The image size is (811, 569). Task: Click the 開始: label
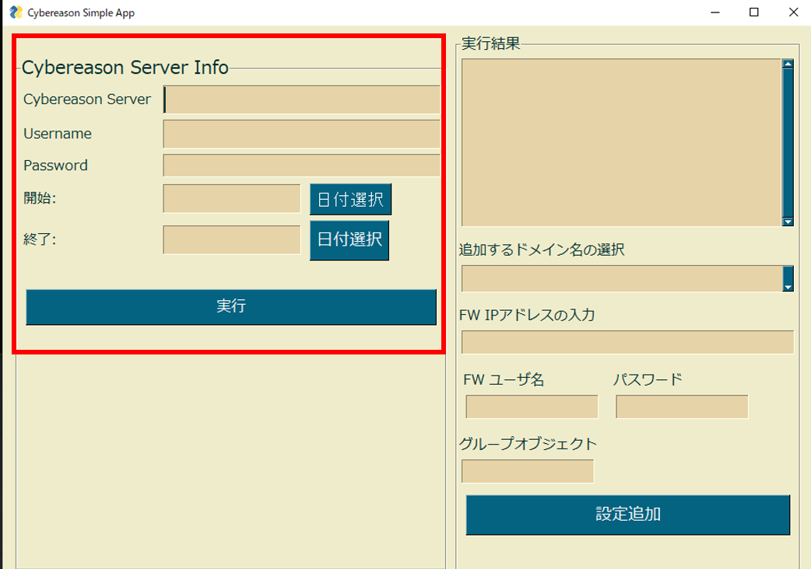click(x=40, y=198)
